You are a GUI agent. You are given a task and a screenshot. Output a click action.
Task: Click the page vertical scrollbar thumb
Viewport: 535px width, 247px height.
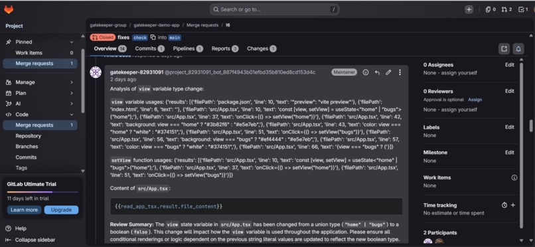pos(531,125)
